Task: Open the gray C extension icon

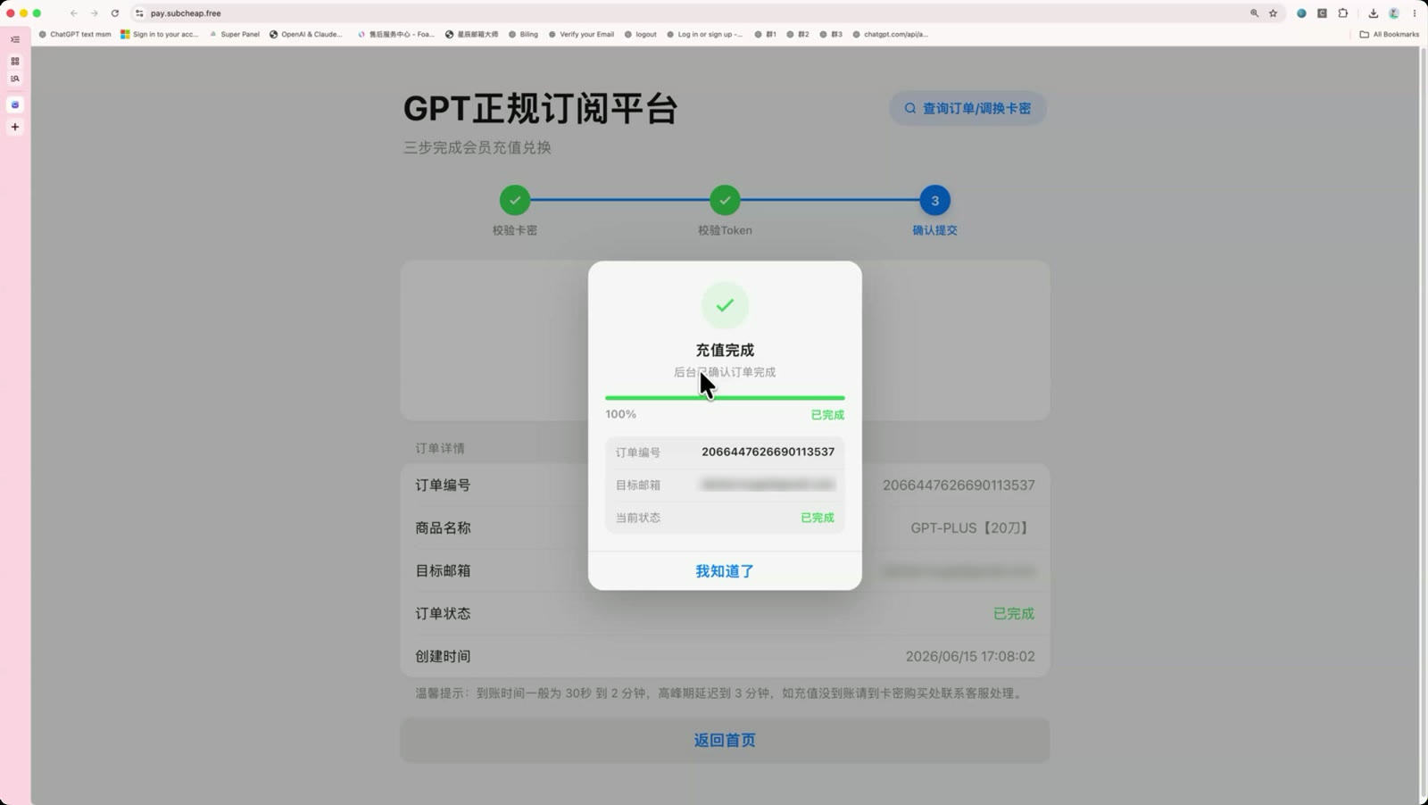Action: (x=1322, y=13)
